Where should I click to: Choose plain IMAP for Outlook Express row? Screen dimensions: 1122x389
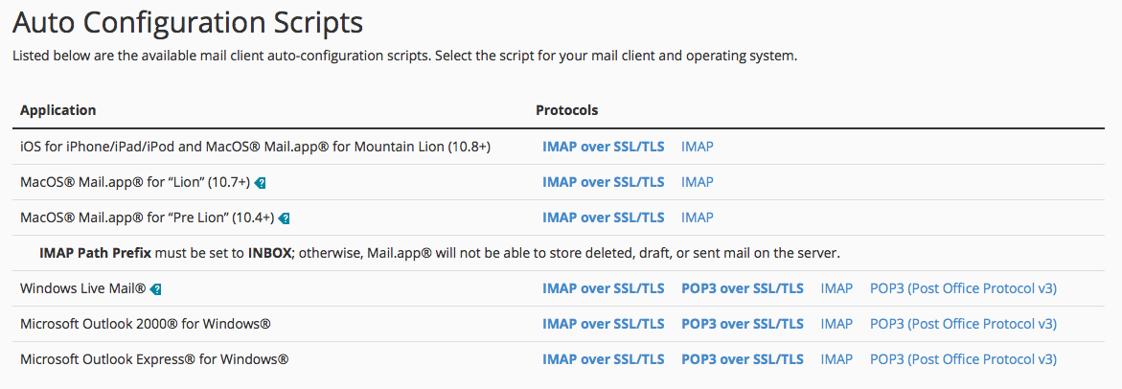pyautogui.click(x=836, y=359)
